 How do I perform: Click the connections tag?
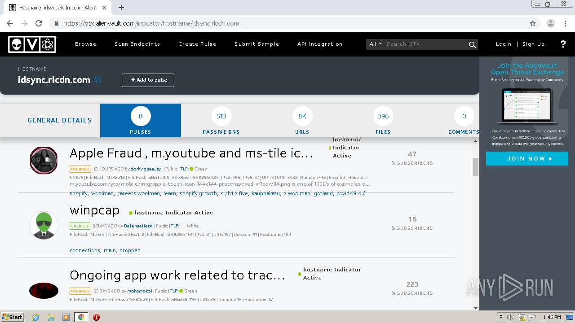[85, 250]
